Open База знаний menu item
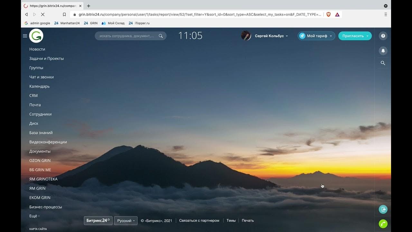412x232 pixels. click(x=41, y=133)
